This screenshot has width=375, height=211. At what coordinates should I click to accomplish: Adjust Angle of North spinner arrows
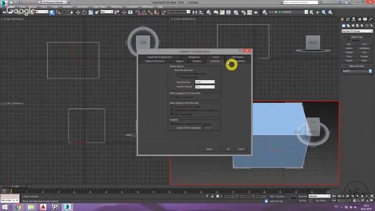click(x=212, y=128)
